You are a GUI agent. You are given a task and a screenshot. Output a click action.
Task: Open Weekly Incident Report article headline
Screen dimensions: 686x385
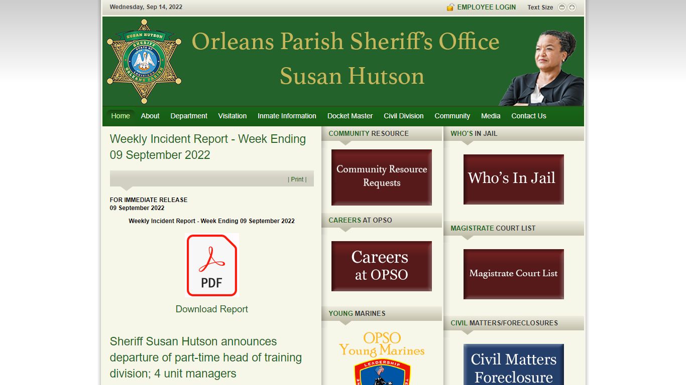[208, 147]
